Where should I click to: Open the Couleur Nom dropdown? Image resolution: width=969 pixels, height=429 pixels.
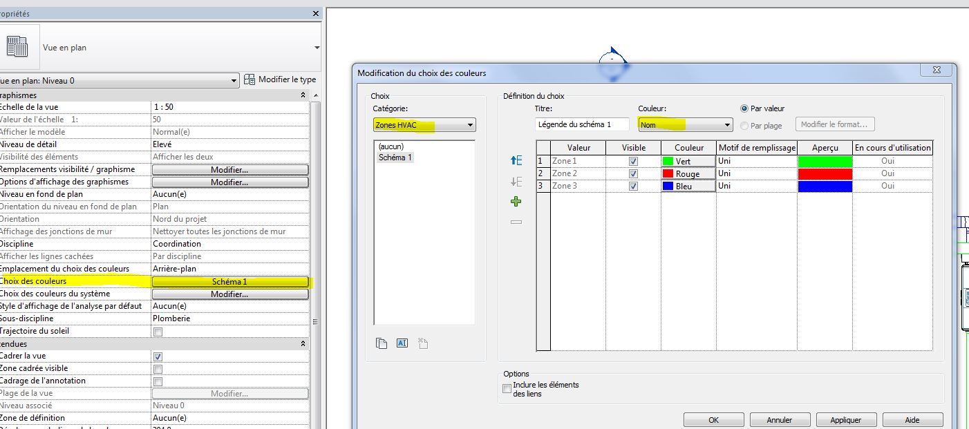tap(684, 125)
